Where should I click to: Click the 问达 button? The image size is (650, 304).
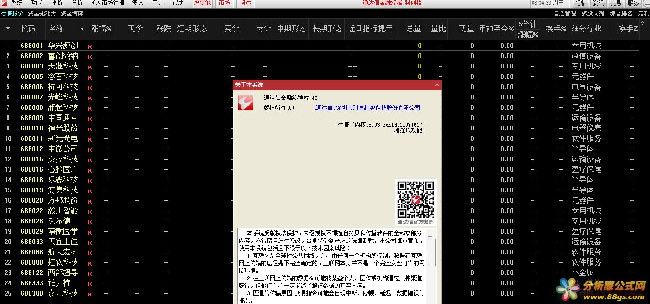(246, 3)
